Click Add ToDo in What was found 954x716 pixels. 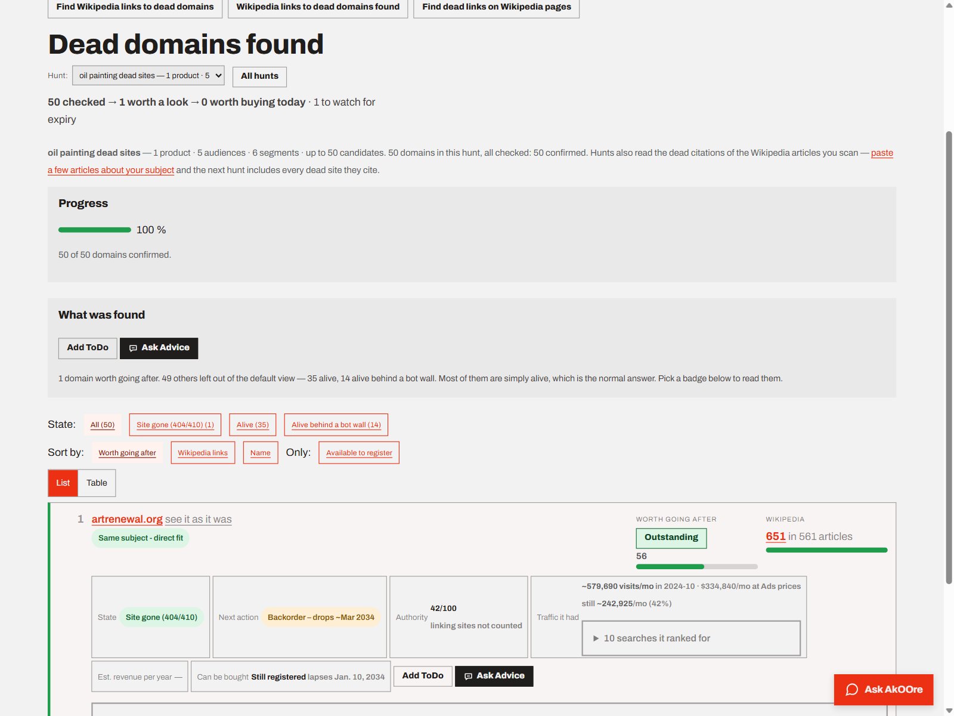pyautogui.click(x=88, y=348)
